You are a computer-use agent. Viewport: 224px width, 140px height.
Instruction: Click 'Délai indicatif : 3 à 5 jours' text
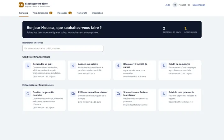point(44,108)
